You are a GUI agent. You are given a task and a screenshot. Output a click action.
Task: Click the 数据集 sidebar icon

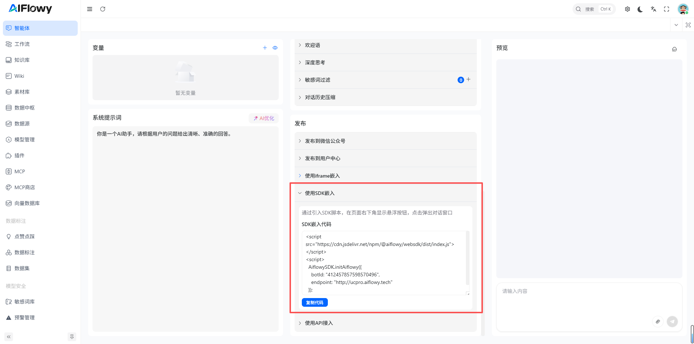pos(9,268)
